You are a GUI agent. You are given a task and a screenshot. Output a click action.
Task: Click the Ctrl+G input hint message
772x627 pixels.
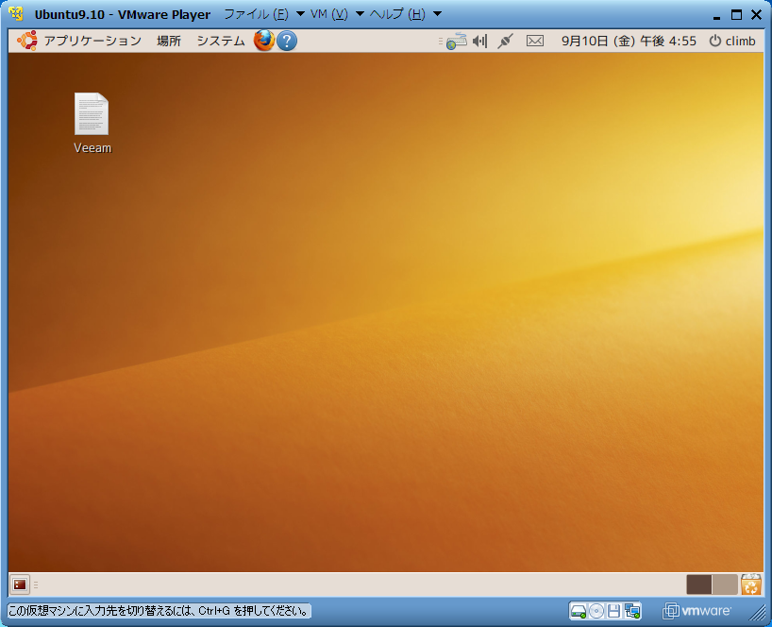[x=159, y=611]
